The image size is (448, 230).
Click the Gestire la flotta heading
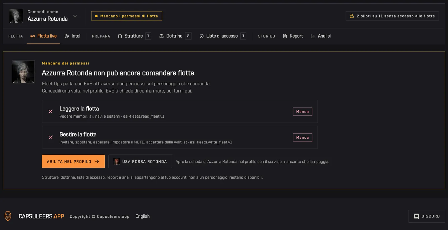(x=78, y=134)
